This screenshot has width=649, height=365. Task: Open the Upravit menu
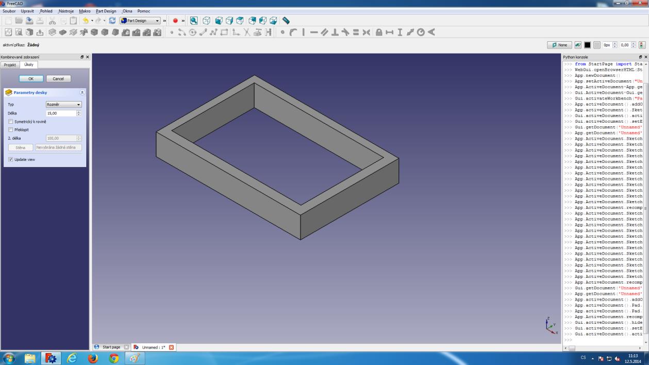point(27,11)
